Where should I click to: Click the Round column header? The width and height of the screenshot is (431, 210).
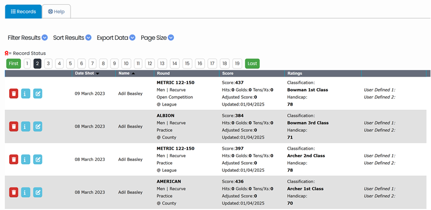click(x=163, y=73)
